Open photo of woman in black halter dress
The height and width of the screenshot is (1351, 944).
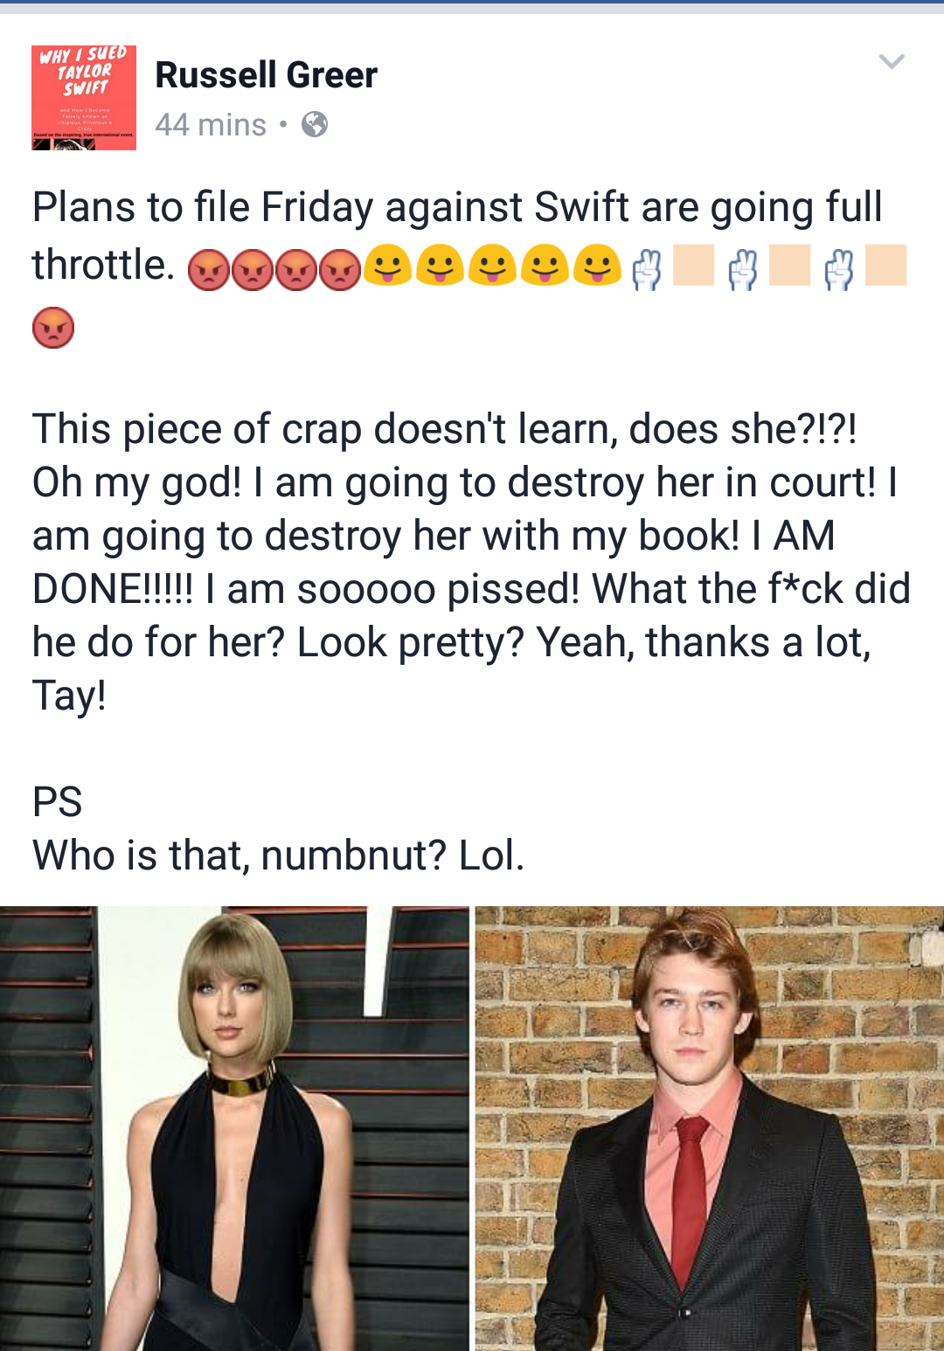click(234, 1128)
